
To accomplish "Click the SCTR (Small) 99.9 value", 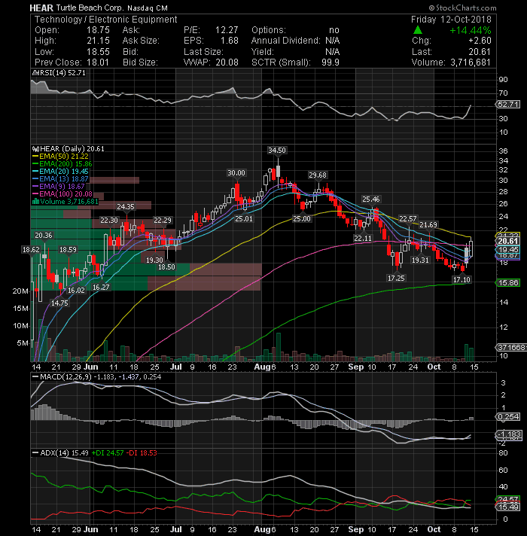I will pos(331,62).
